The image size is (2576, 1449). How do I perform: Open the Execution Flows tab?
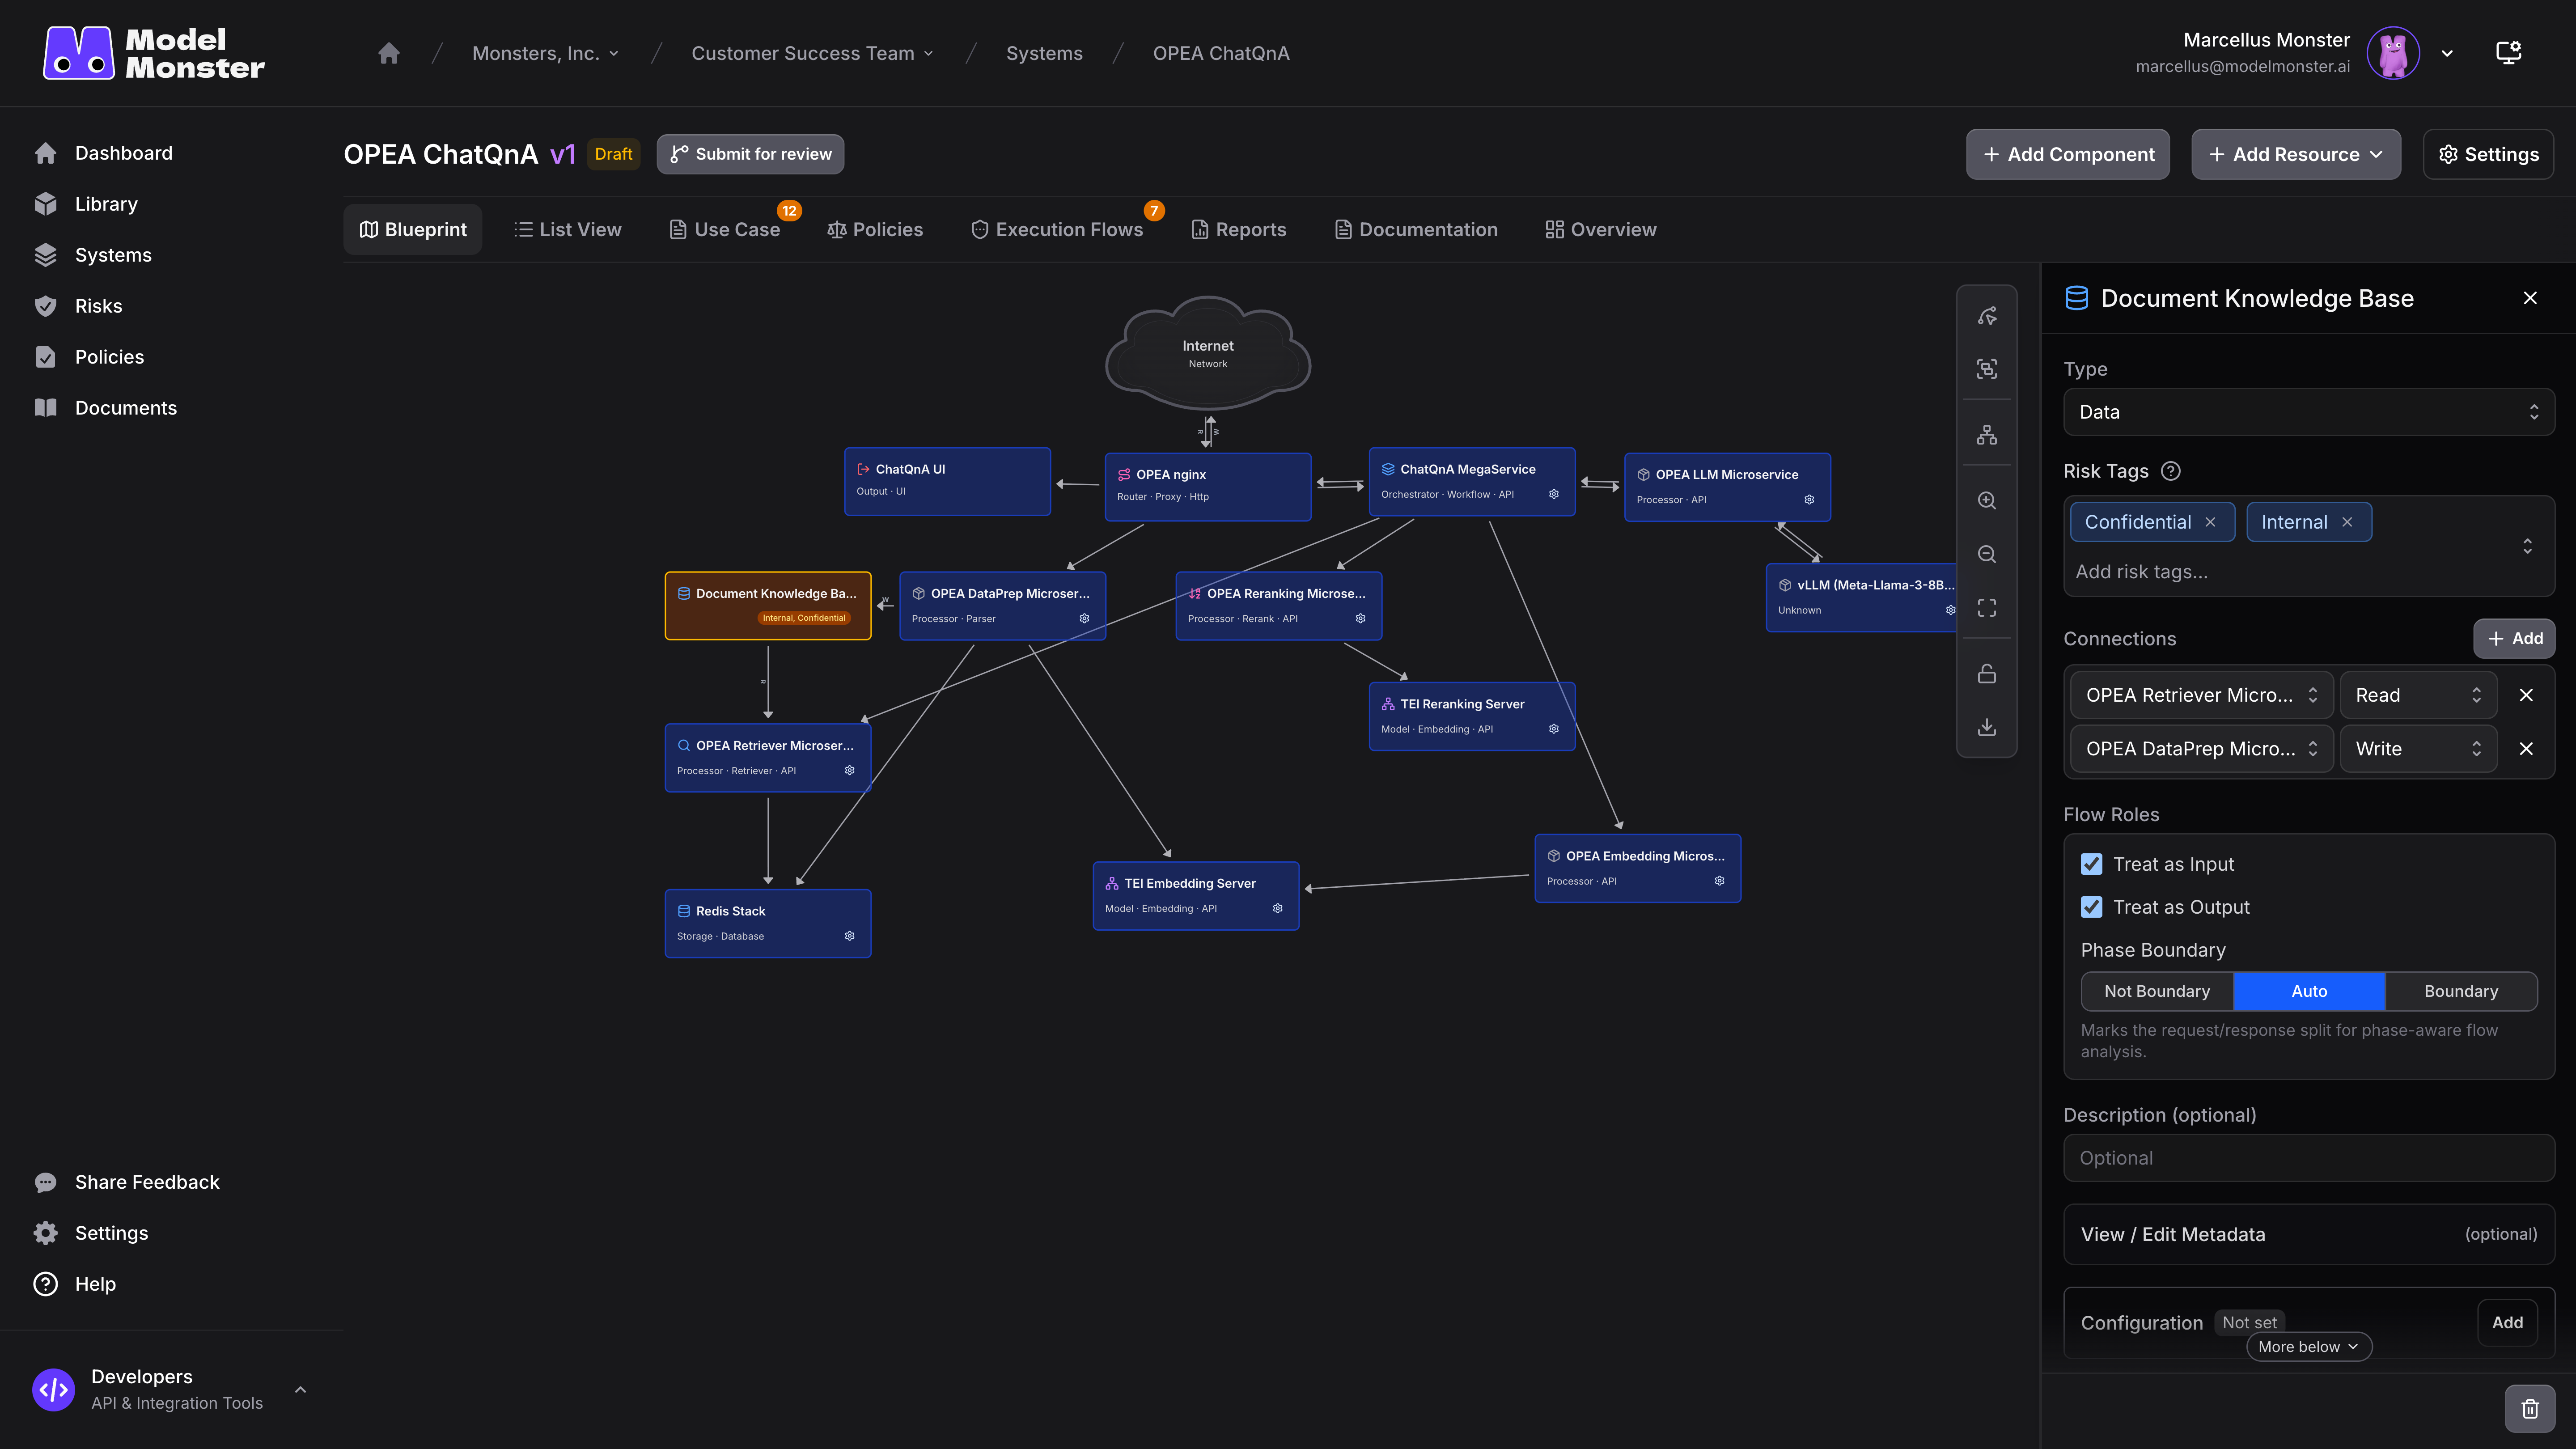click(1057, 229)
